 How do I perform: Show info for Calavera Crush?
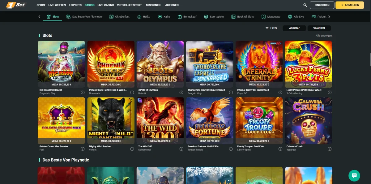(330, 149)
